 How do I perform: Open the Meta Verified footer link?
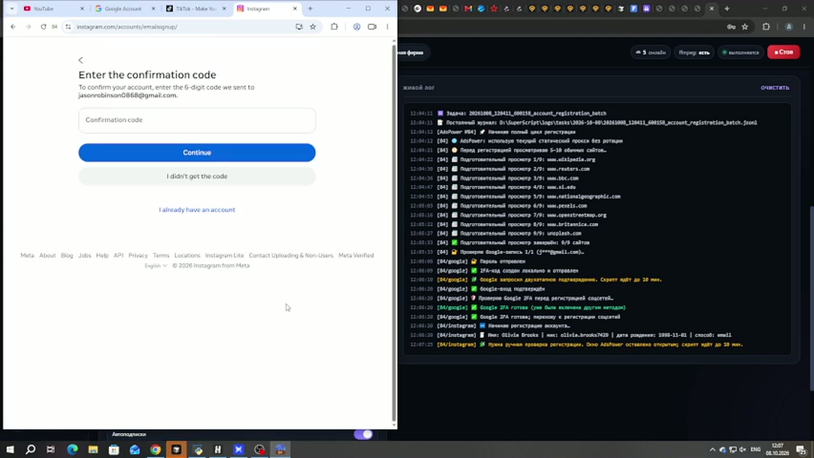[x=356, y=256]
